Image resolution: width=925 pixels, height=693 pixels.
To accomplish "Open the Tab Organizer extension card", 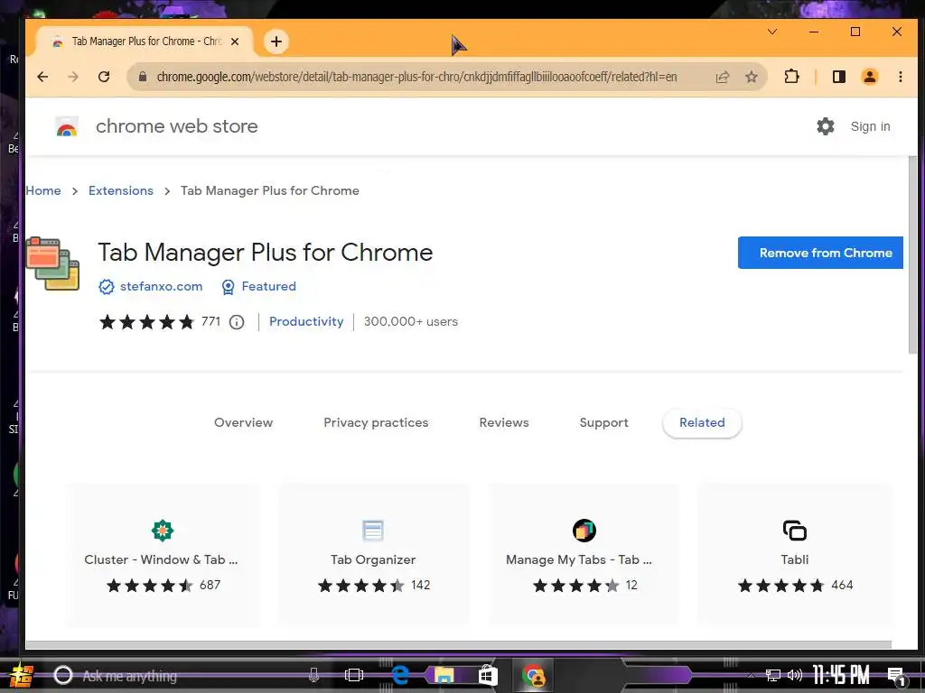I will pos(373,554).
